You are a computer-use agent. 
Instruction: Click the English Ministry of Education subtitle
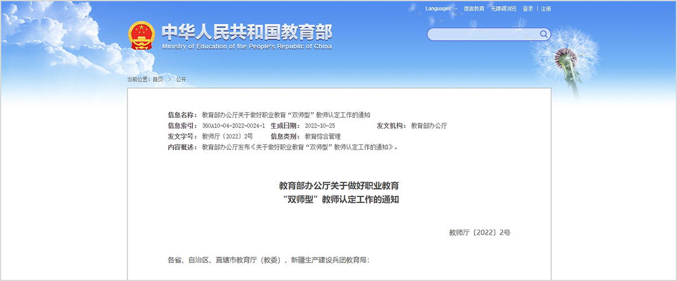(x=247, y=47)
